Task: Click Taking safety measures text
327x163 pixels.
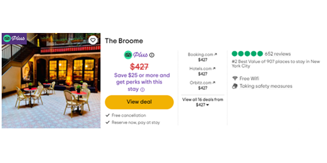Action: pyautogui.click(x=266, y=86)
